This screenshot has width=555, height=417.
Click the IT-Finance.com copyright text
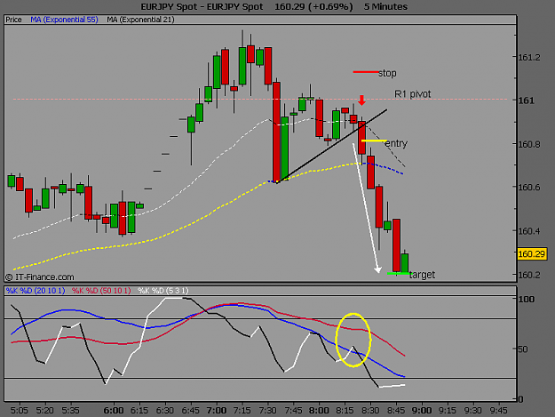[40, 277]
